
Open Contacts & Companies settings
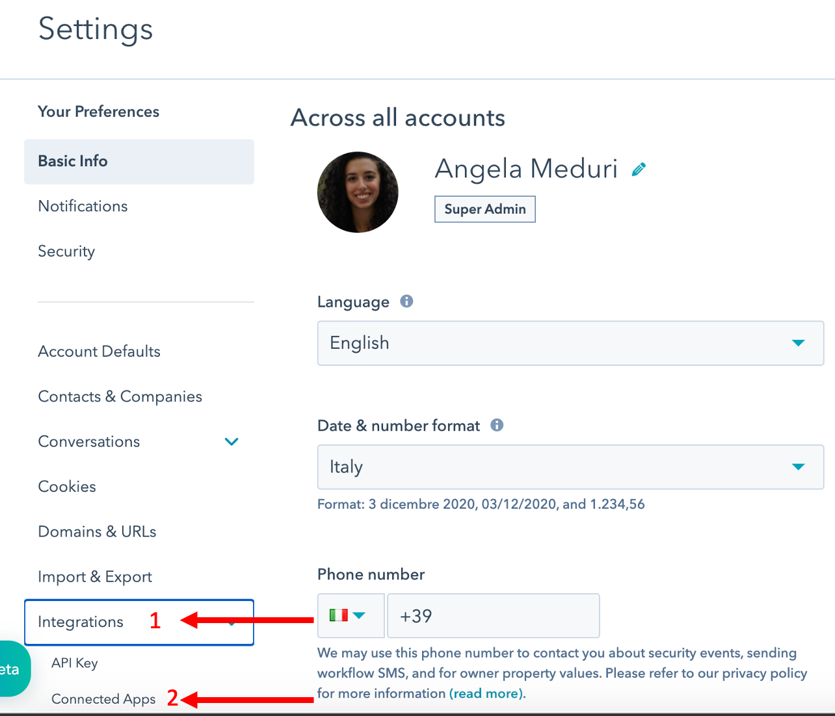120,396
